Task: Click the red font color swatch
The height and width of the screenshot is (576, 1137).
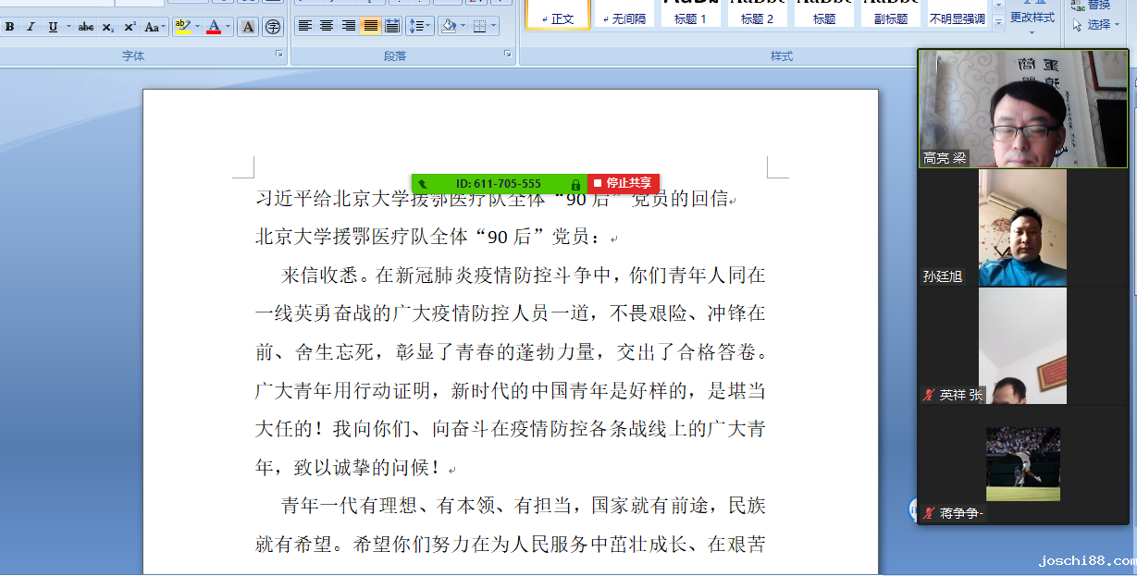Action: click(x=214, y=27)
